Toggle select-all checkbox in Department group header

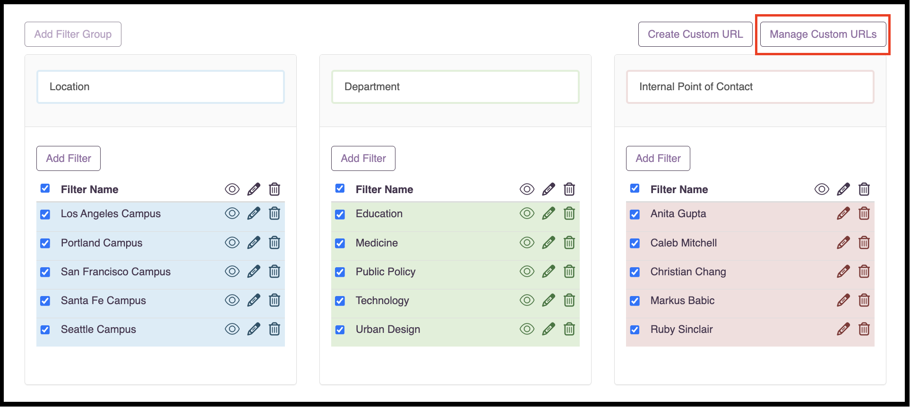[x=340, y=188]
